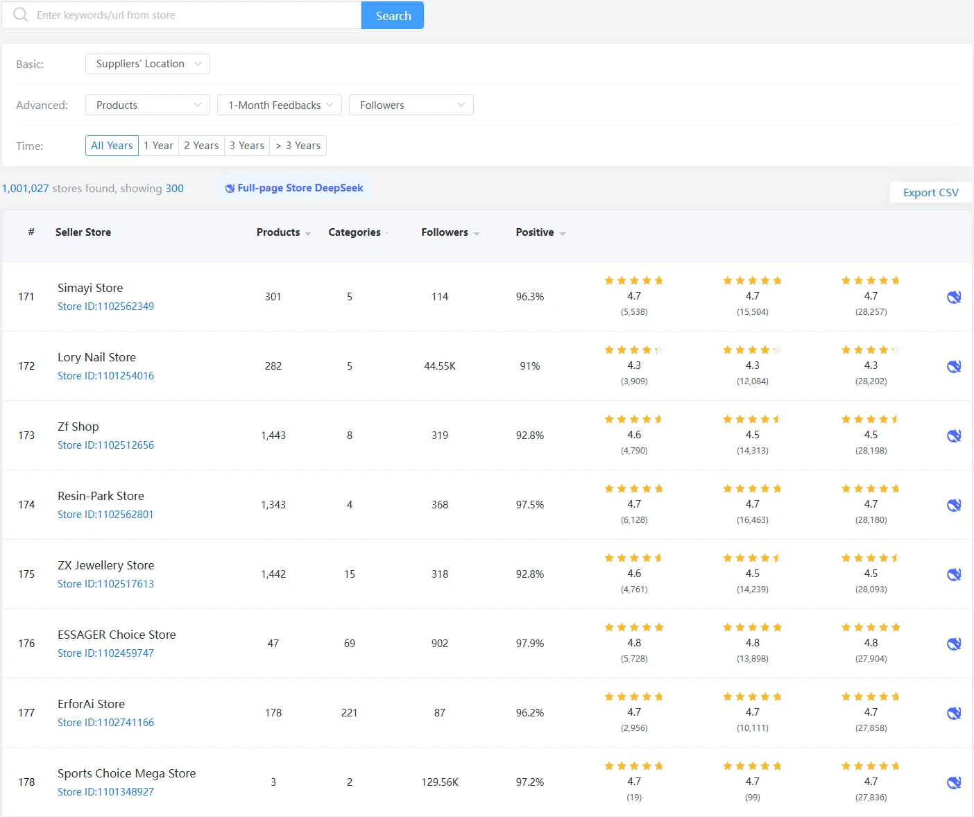This screenshot has width=974, height=817.
Task: Sort by Positive column arrow
Action: click(562, 233)
